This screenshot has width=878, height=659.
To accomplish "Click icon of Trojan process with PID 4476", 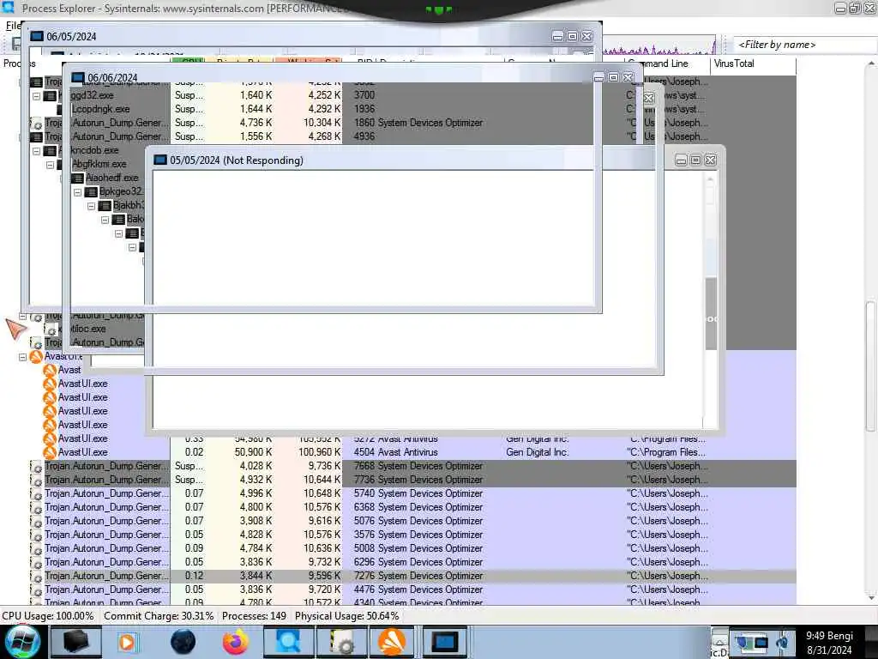I will [x=36, y=590].
